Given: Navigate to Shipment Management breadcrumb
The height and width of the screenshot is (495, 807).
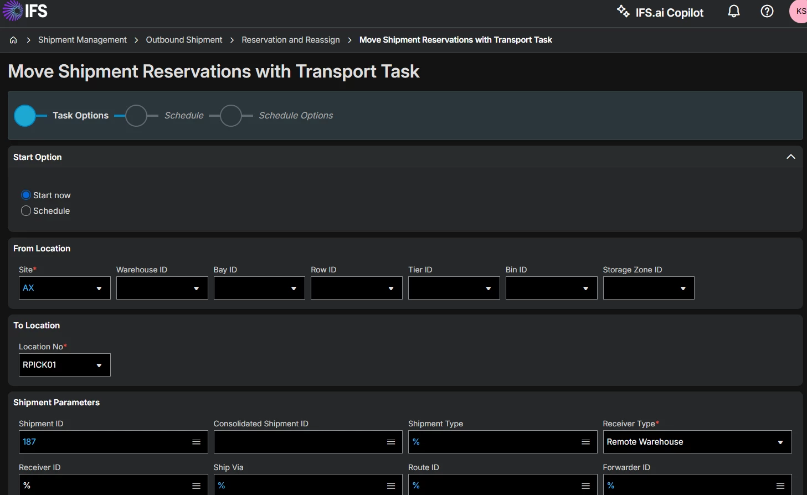Looking at the screenshot, I should [x=82, y=40].
